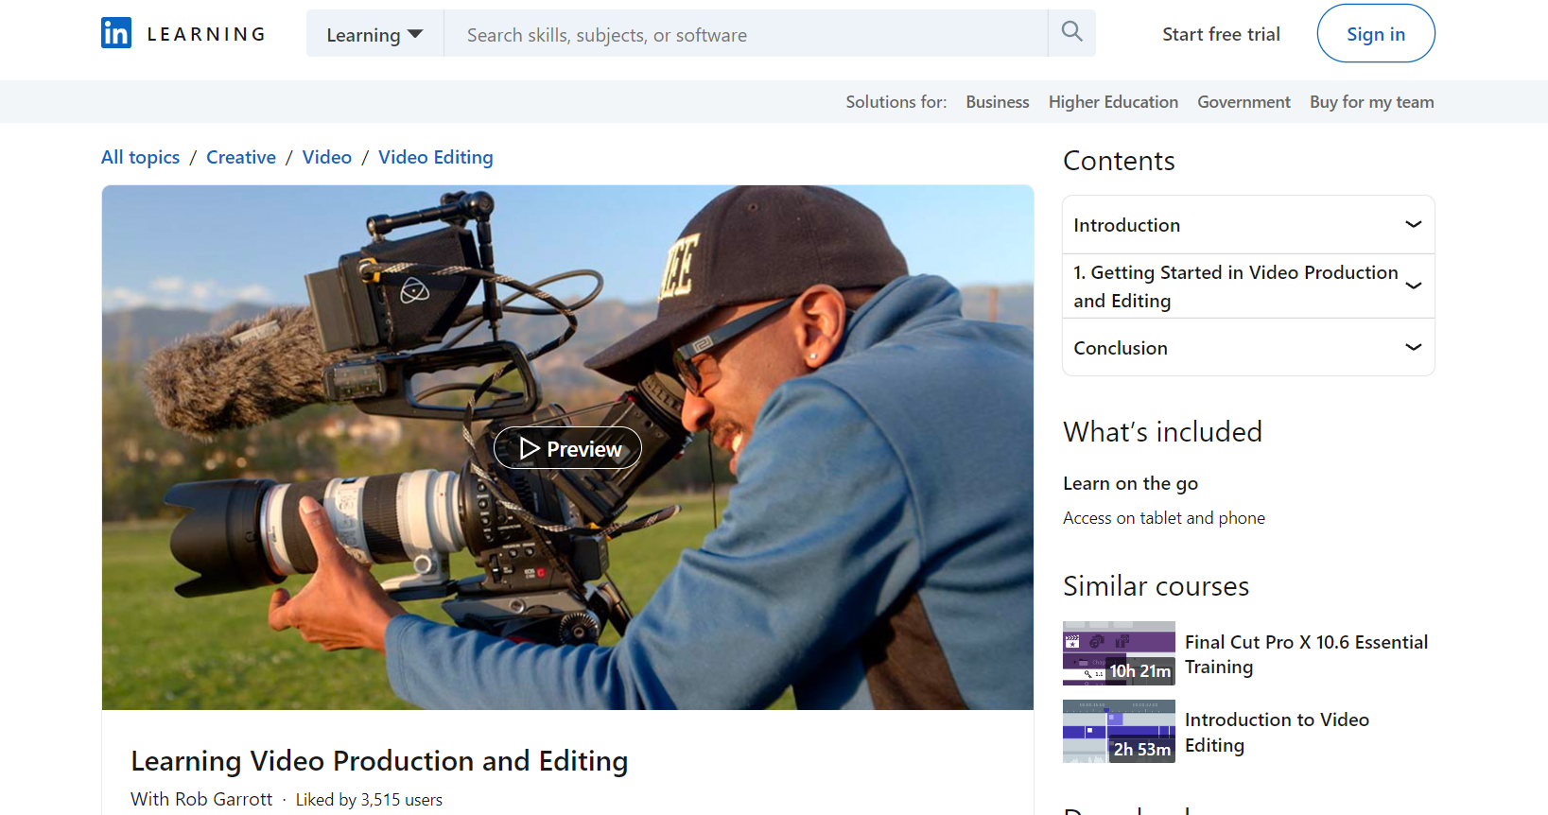
Task: Click the LinkedIn logo icon
Action: [116, 33]
